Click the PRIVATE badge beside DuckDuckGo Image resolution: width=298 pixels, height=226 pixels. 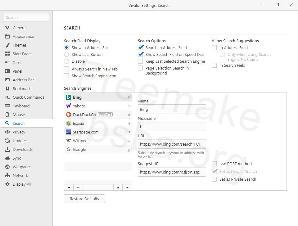[x=105, y=115]
